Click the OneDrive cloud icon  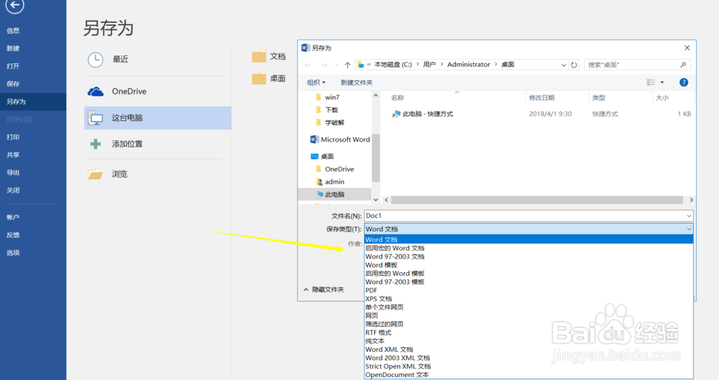[96, 92]
